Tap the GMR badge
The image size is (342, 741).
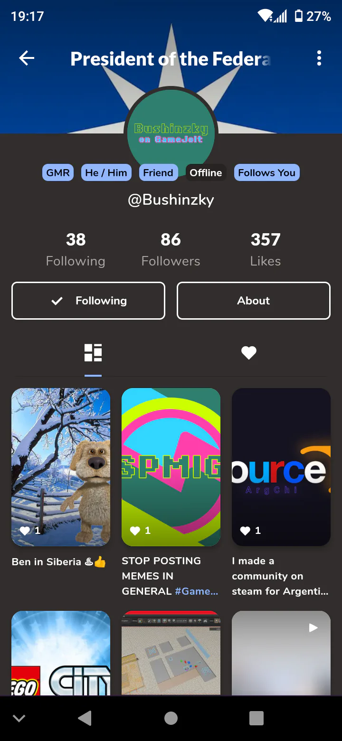tap(58, 172)
